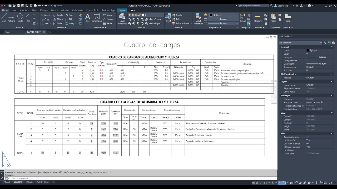Toggle Polar Tracking in status bar
This screenshot has width=337, height=189.
[266, 183]
